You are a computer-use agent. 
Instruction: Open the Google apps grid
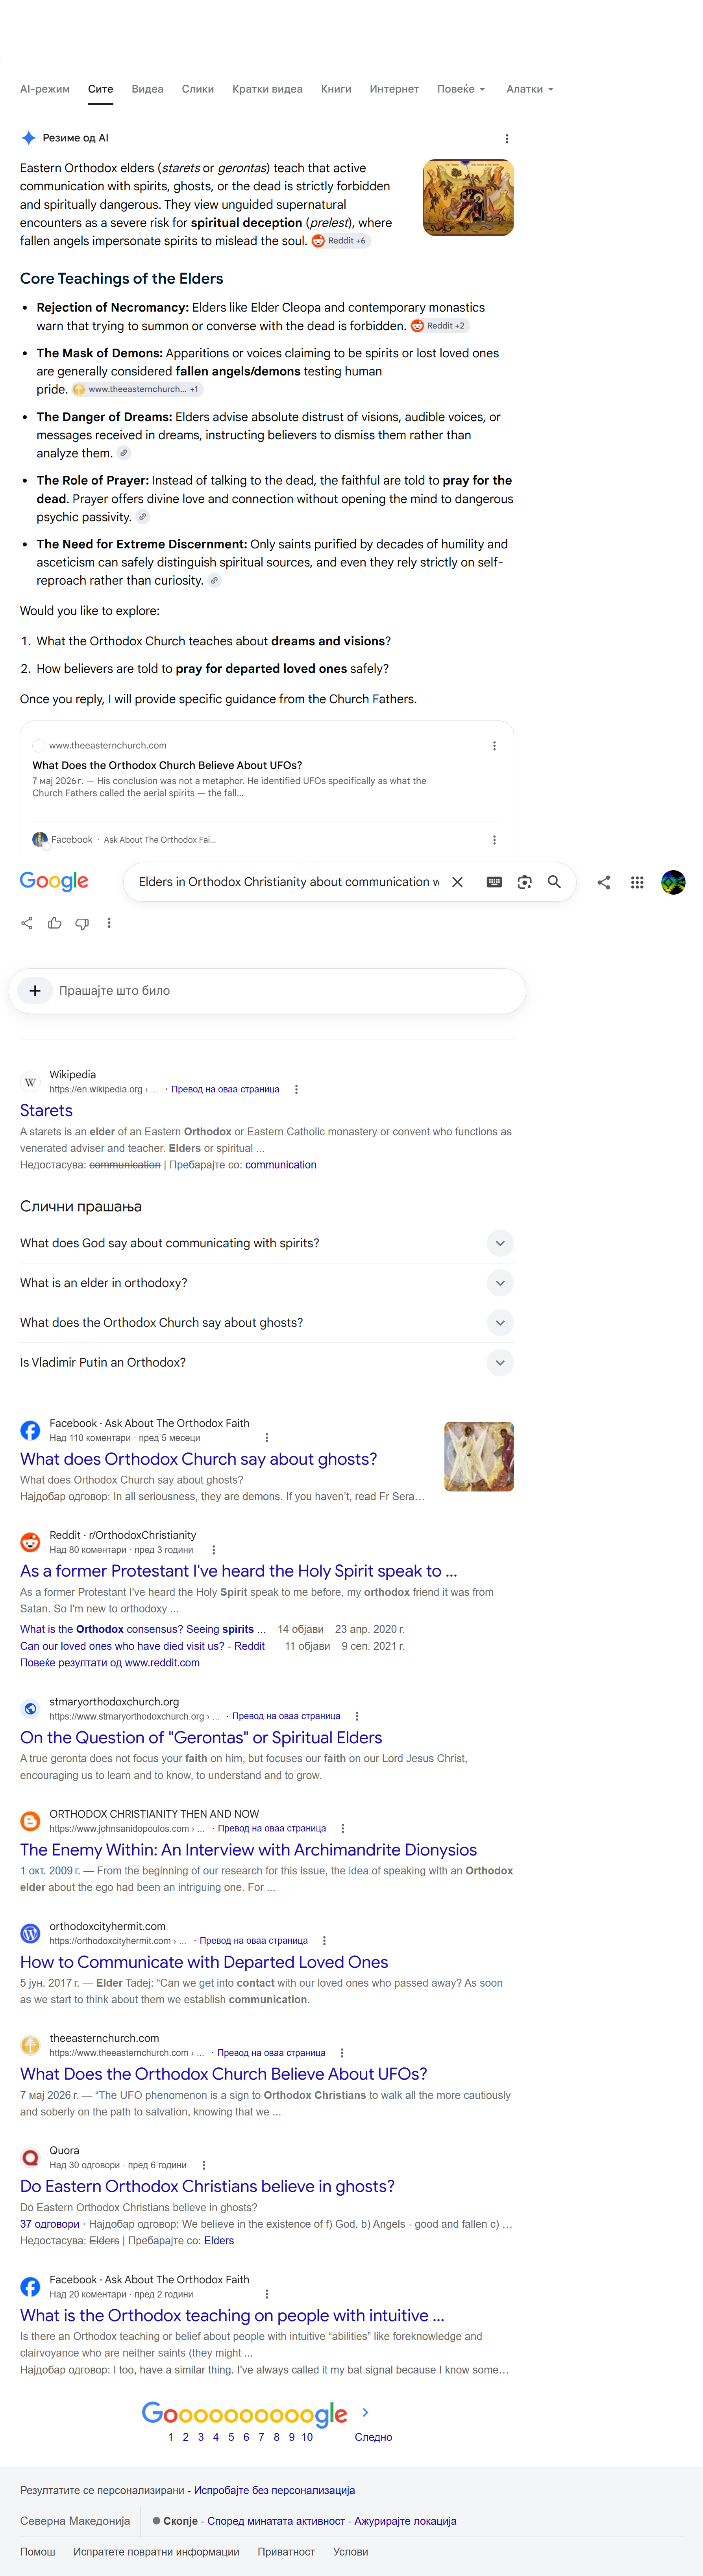pos(637,882)
